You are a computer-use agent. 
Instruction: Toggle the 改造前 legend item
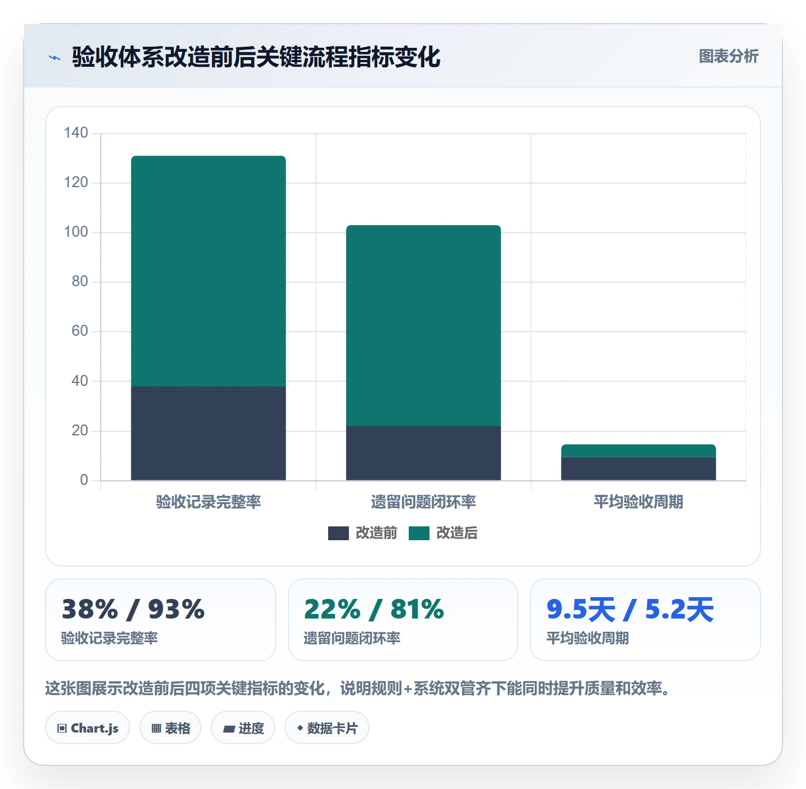[x=363, y=533]
